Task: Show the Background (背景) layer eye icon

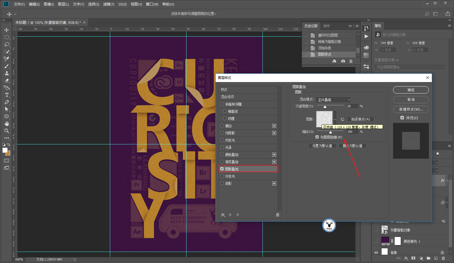Action: click(376, 252)
